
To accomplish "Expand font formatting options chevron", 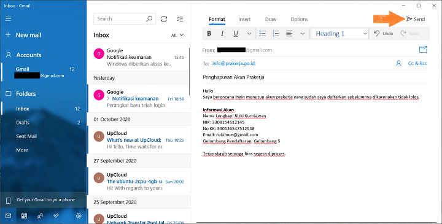I will pos(249,34).
